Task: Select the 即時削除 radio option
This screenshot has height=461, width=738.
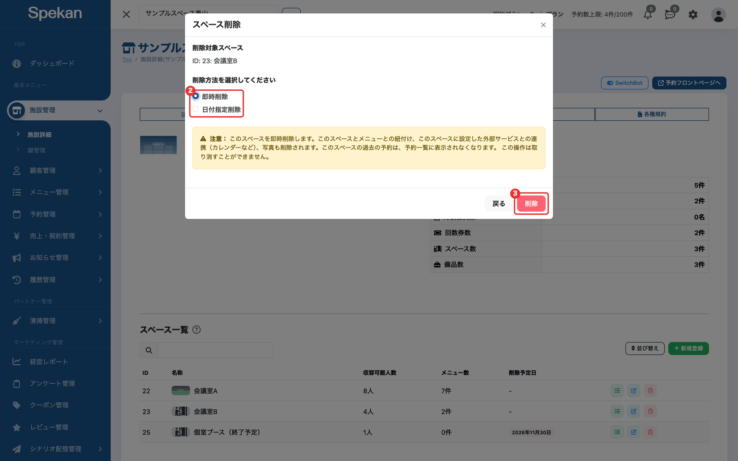Action: pyautogui.click(x=196, y=96)
